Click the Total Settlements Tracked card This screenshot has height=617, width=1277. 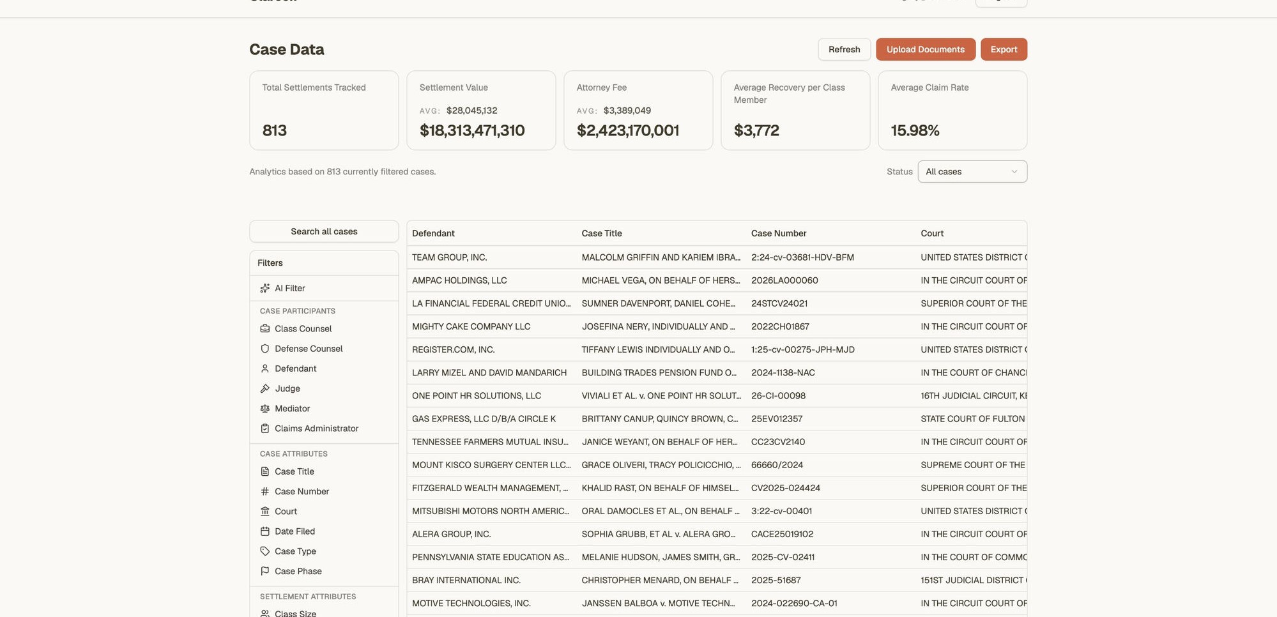point(324,110)
